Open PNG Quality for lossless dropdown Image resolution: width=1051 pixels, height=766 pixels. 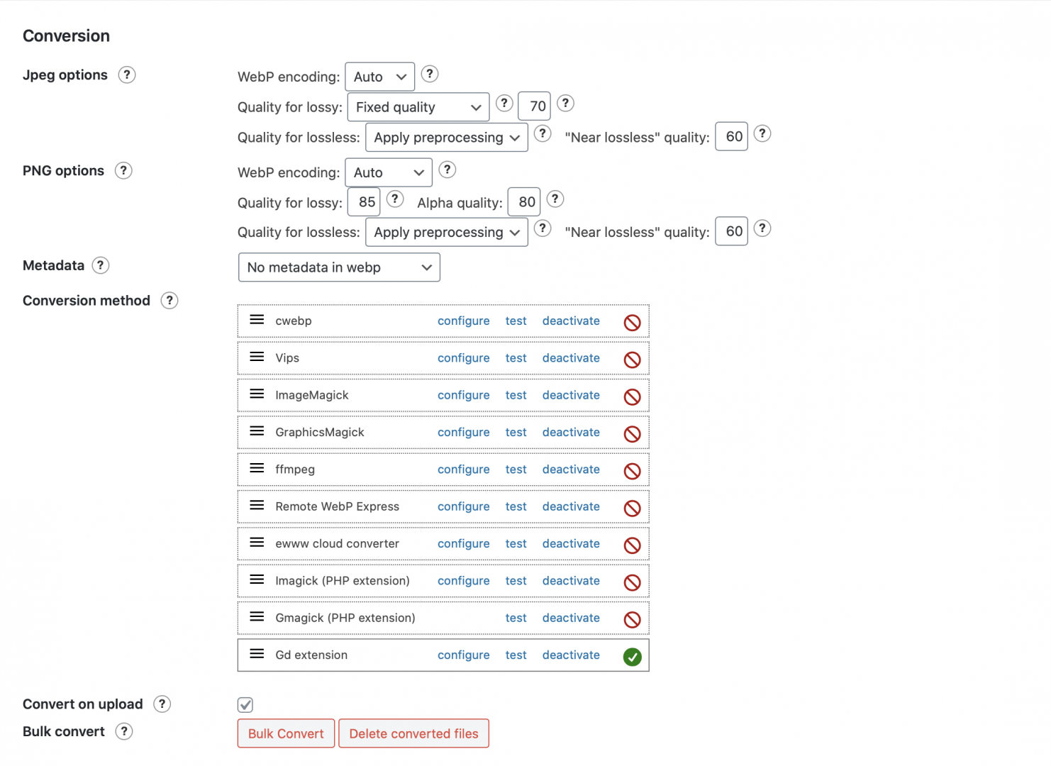coord(447,232)
